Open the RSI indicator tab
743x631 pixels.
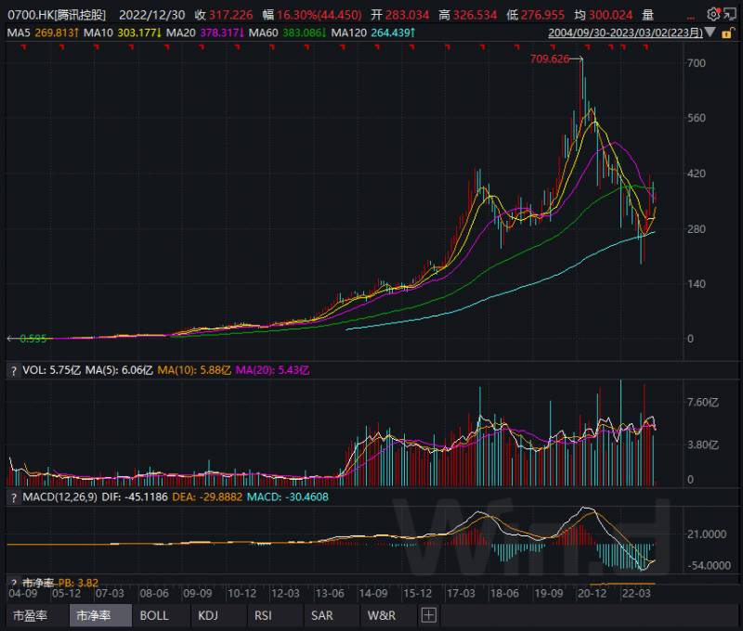tap(263, 615)
